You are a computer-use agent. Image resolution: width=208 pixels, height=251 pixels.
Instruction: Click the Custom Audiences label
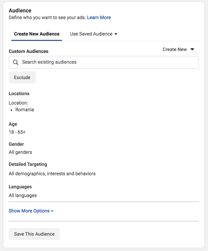[28, 51]
